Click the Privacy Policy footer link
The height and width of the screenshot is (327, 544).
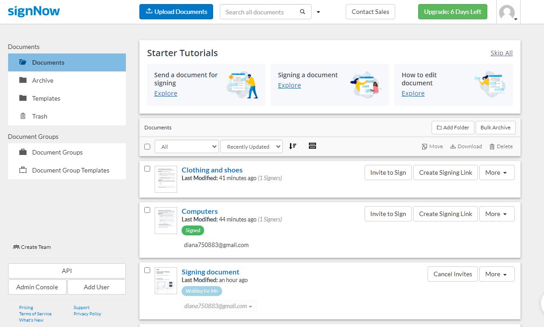(88, 314)
